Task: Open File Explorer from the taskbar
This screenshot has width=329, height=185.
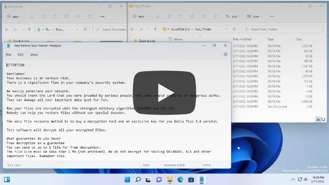Action: tap(170, 180)
